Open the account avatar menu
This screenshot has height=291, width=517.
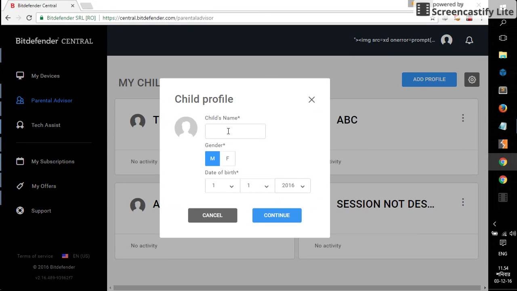point(446,40)
